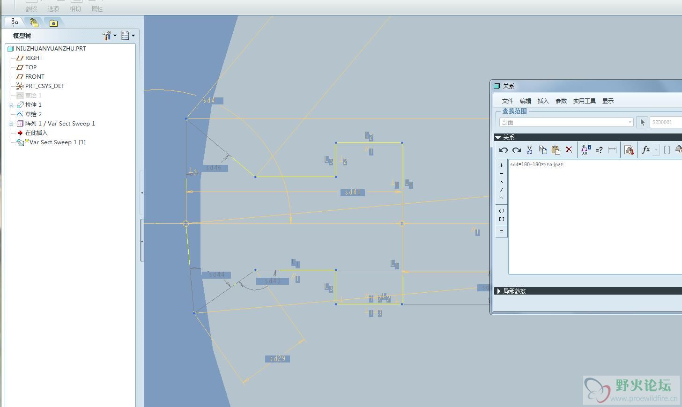This screenshot has width=682, height=407.
Task: Click the fx insert function icon
Action: pyautogui.click(x=646, y=149)
